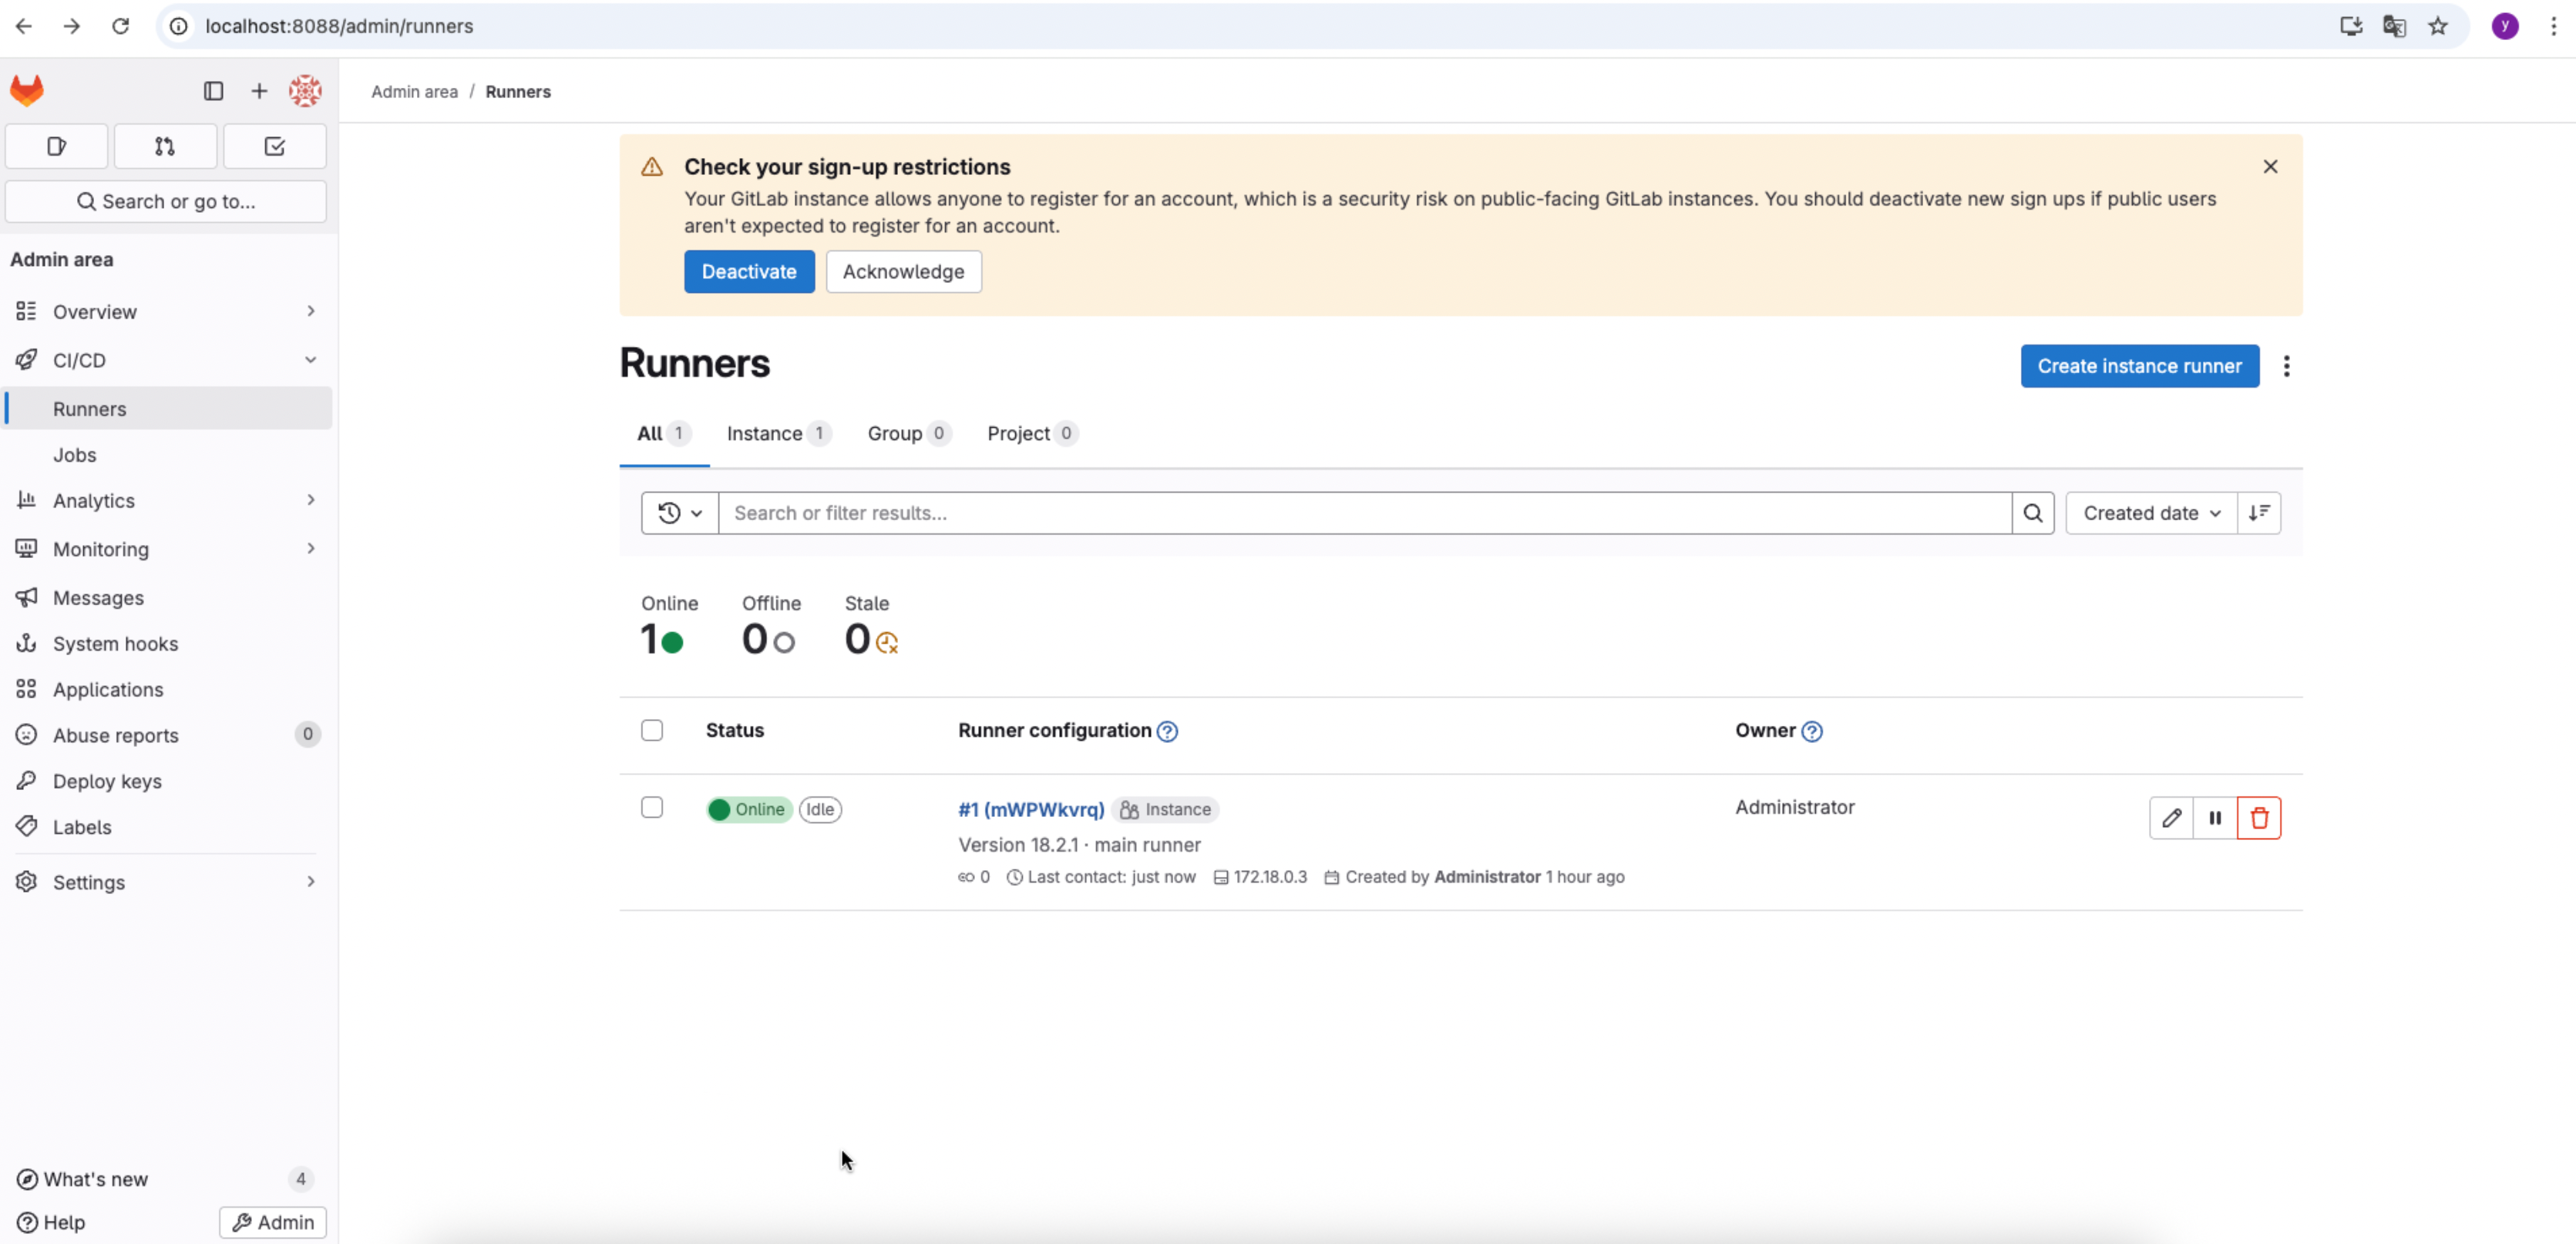2576x1244 pixels.
Task: Click the Search or filter results field
Action: pyautogui.click(x=1364, y=513)
